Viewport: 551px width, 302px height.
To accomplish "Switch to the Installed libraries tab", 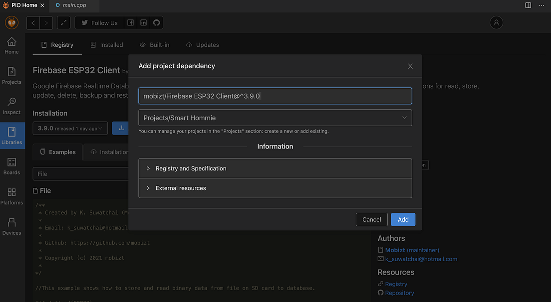I will [x=106, y=45].
